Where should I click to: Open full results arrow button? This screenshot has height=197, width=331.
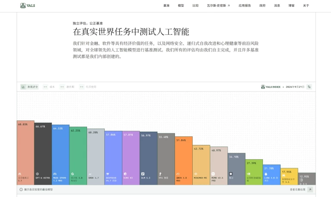tap(310, 189)
